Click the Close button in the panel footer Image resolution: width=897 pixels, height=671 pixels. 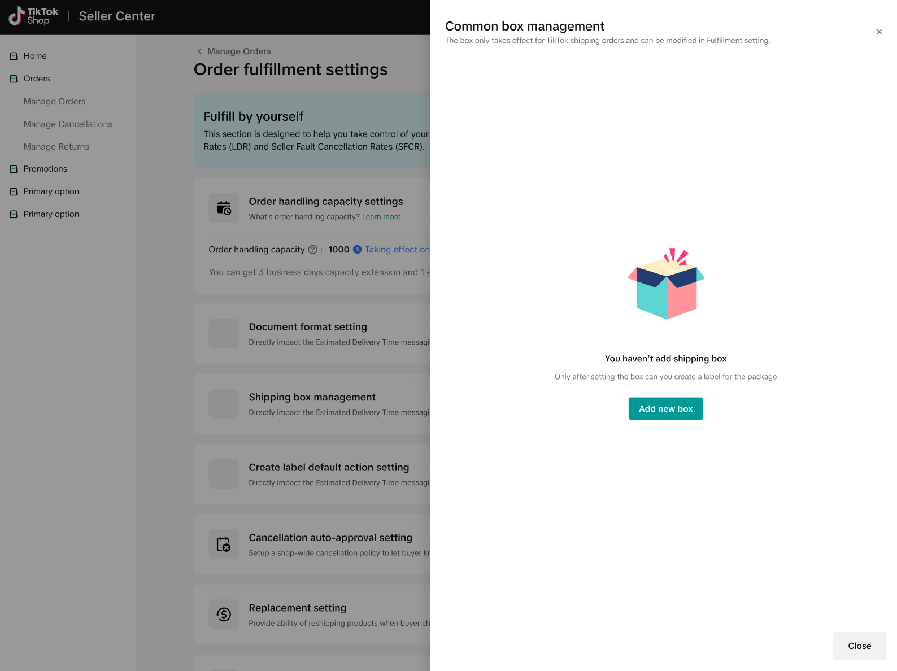coord(859,646)
